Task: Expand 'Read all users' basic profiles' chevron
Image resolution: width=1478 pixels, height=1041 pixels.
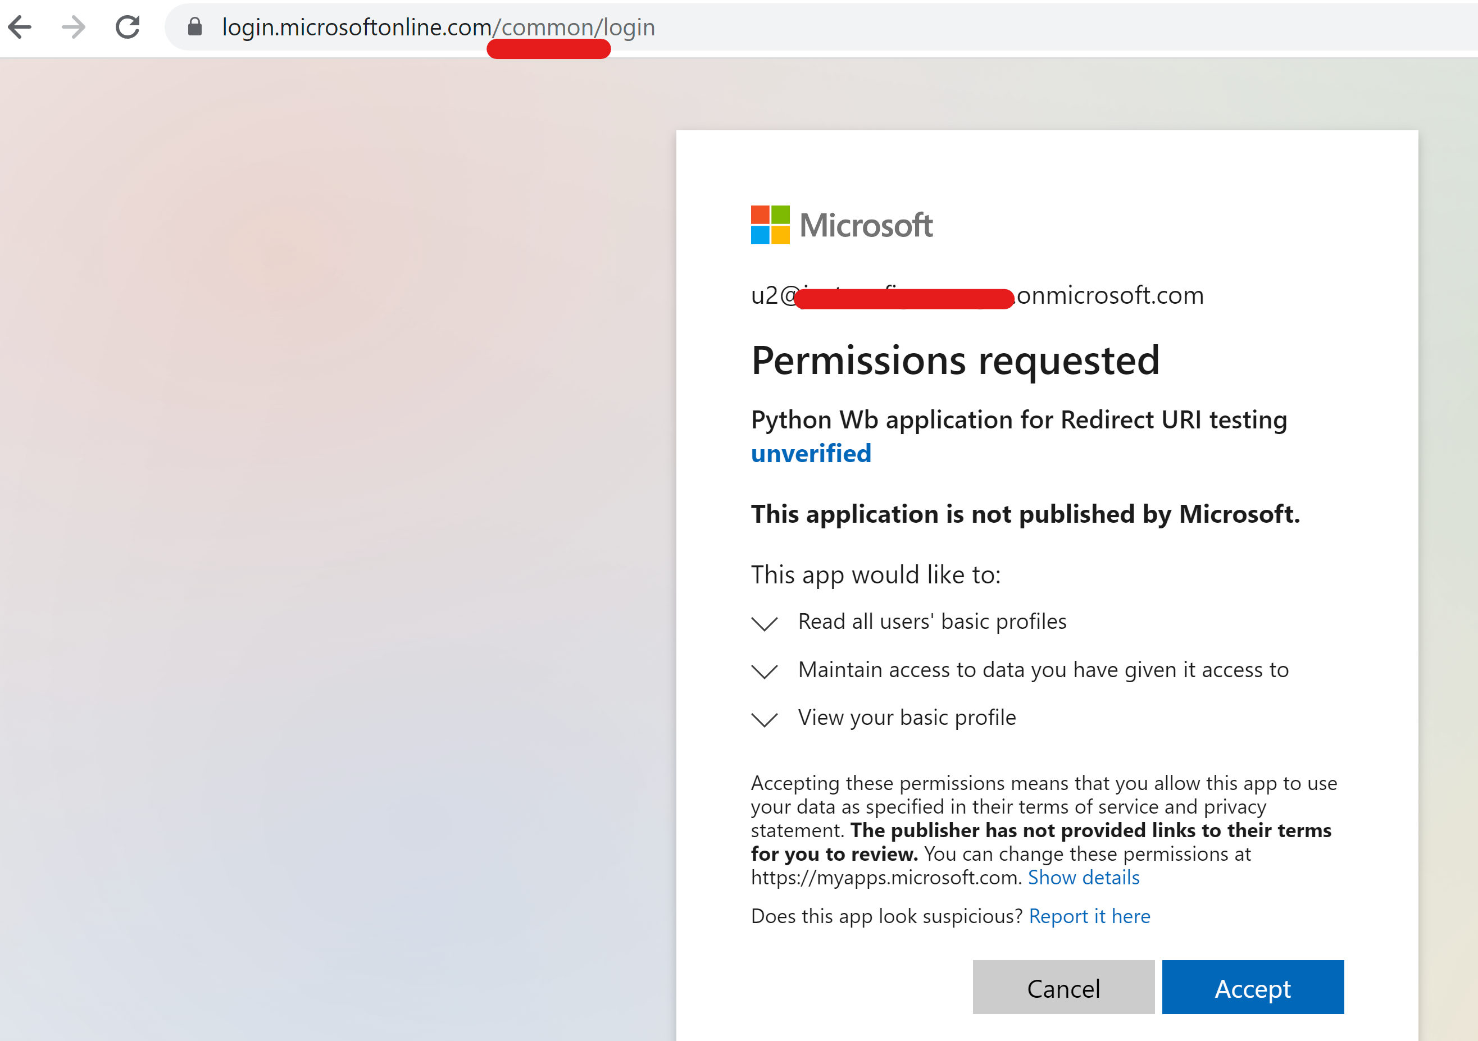Action: coord(765,623)
